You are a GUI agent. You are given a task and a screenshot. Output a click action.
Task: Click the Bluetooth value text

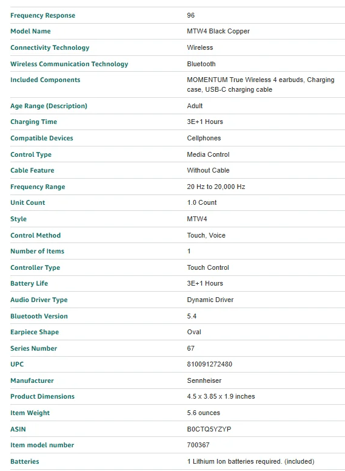click(x=201, y=64)
